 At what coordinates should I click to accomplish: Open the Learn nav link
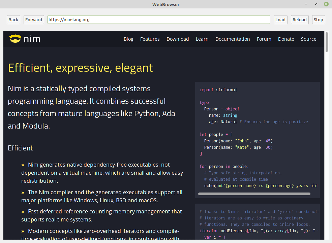pos(202,39)
